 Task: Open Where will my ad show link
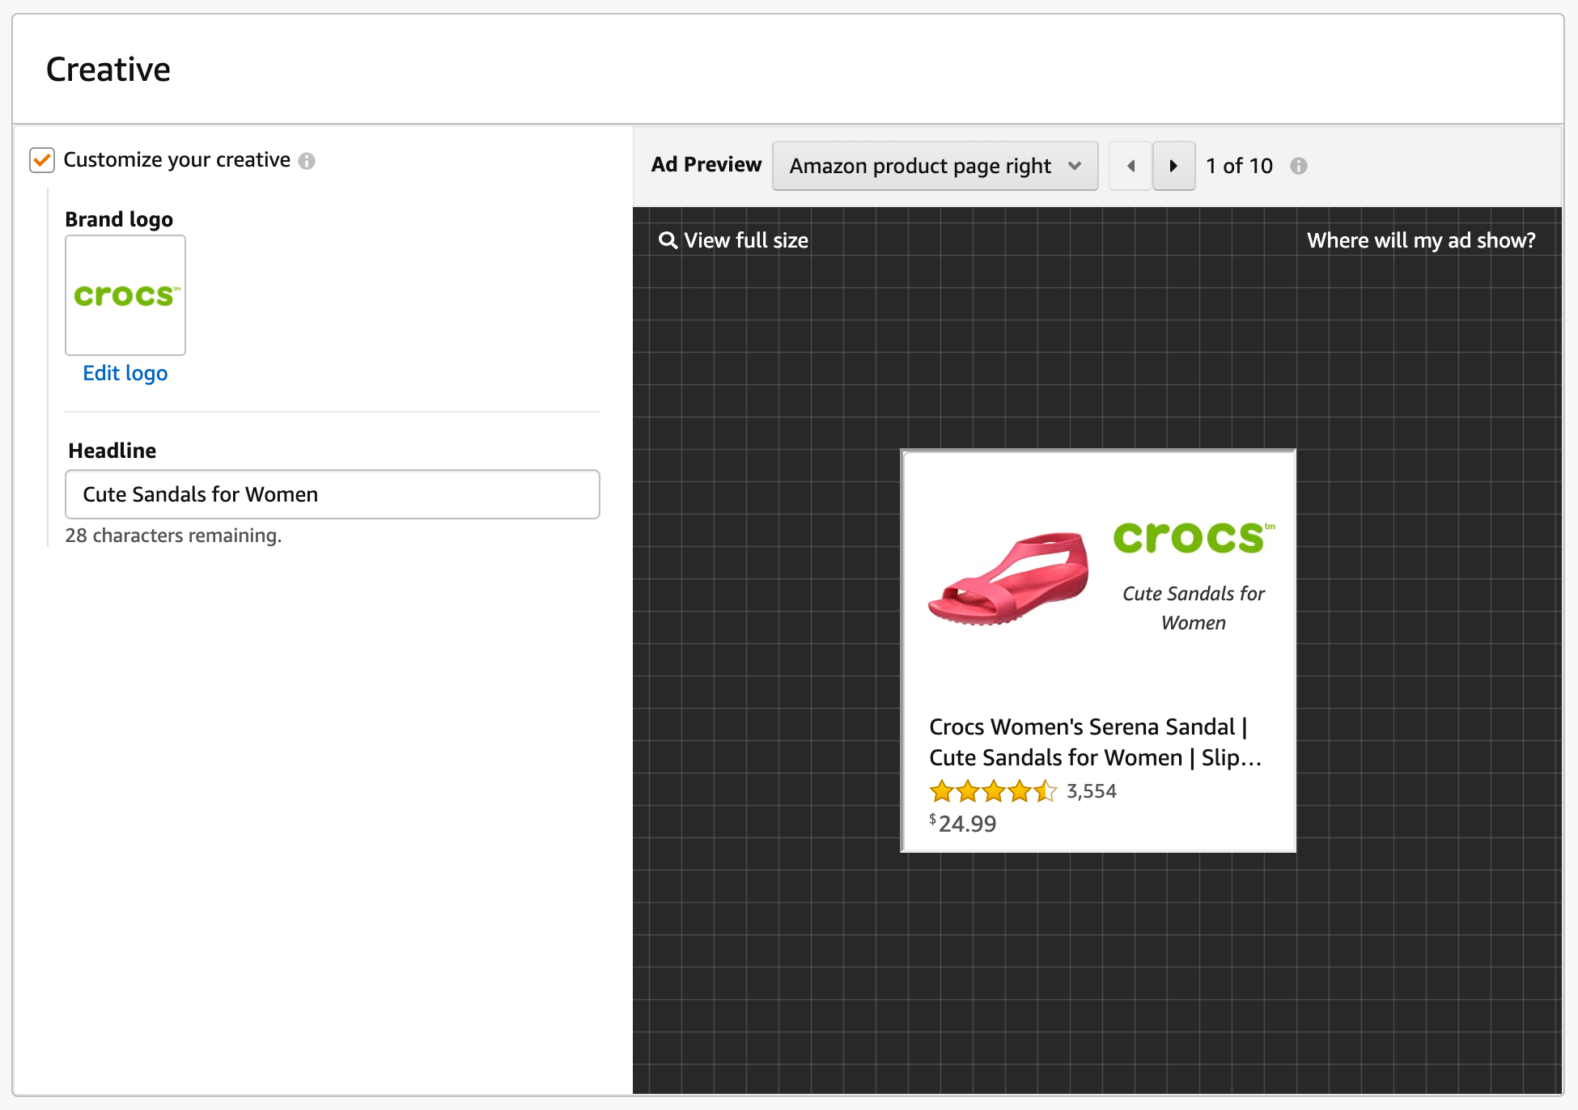click(x=1420, y=240)
